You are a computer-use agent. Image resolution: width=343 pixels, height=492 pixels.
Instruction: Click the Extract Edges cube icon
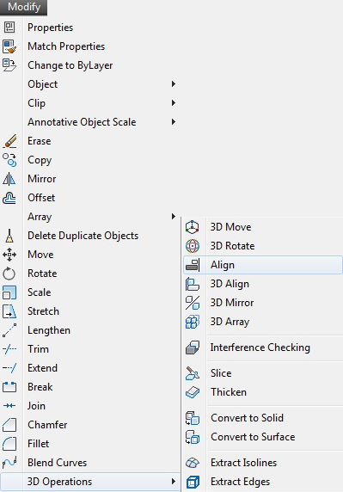pyautogui.click(x=193, y=482)
